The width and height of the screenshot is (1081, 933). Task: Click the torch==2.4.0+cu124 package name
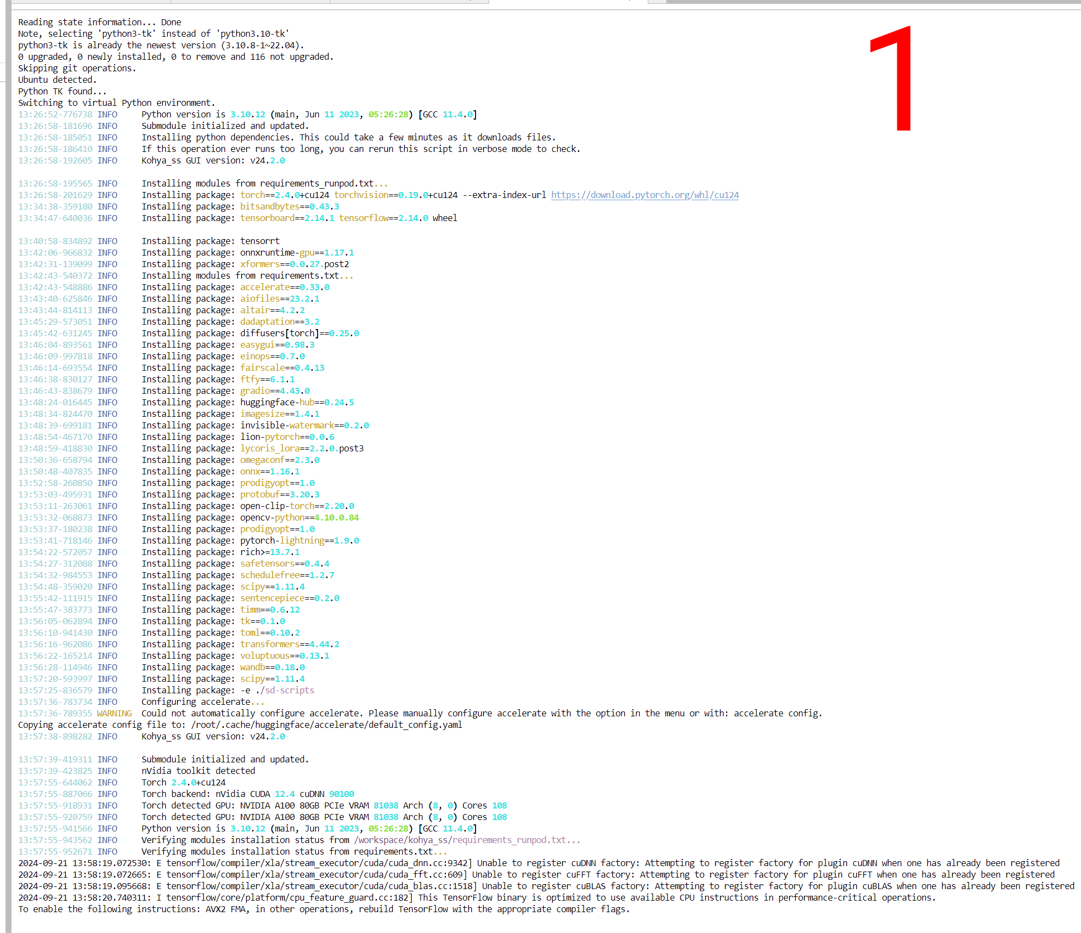(x=284, y=195)
